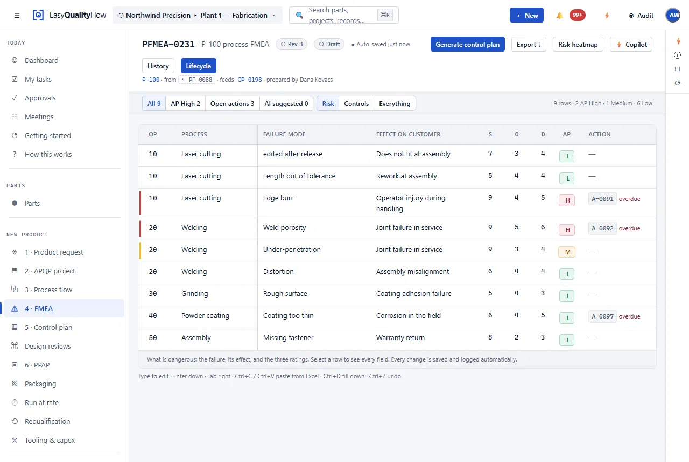Open action A-0092 chip

[x=602, y=228]
